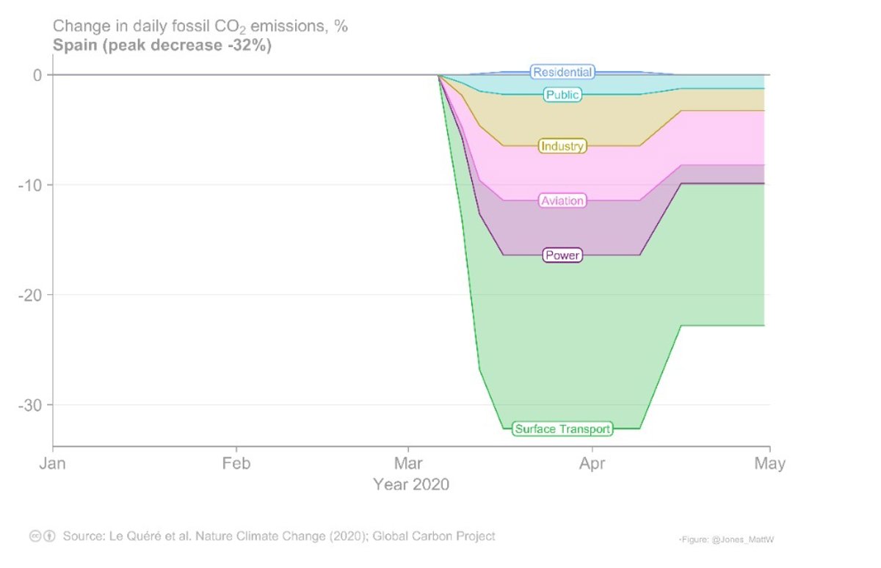The width and height of the screenshot is (881, 568).
Task: Click the Creative Commons CC icon
Action: point(35,536)
